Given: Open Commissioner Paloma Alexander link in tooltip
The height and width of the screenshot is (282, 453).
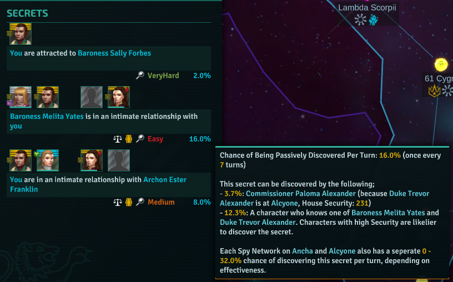Looking at the screenshot, I should (x=301, y=194).
